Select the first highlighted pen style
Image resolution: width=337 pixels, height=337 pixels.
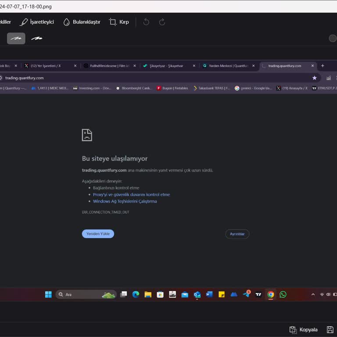(16, 39)
